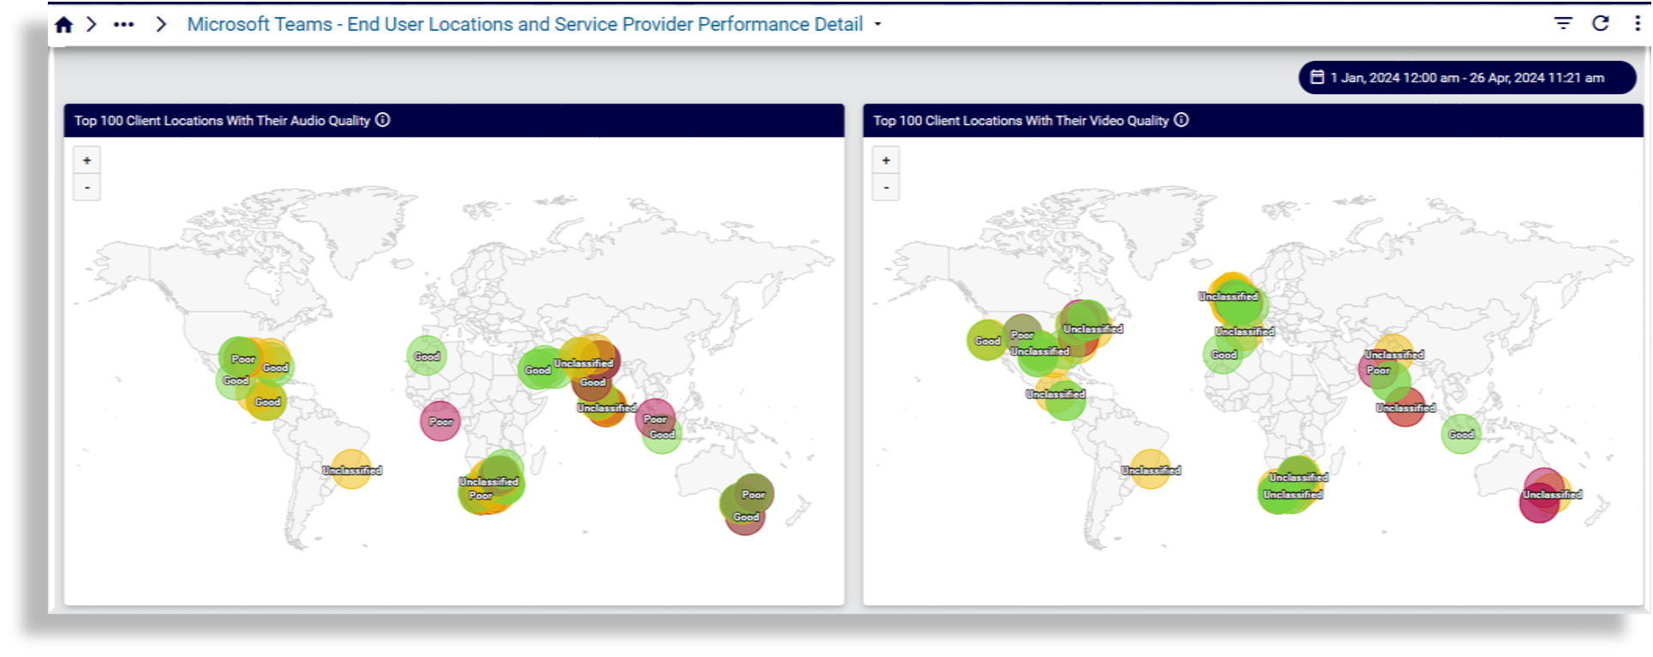Select the Poor bubble in Australia, audio map

pos(753,494)
